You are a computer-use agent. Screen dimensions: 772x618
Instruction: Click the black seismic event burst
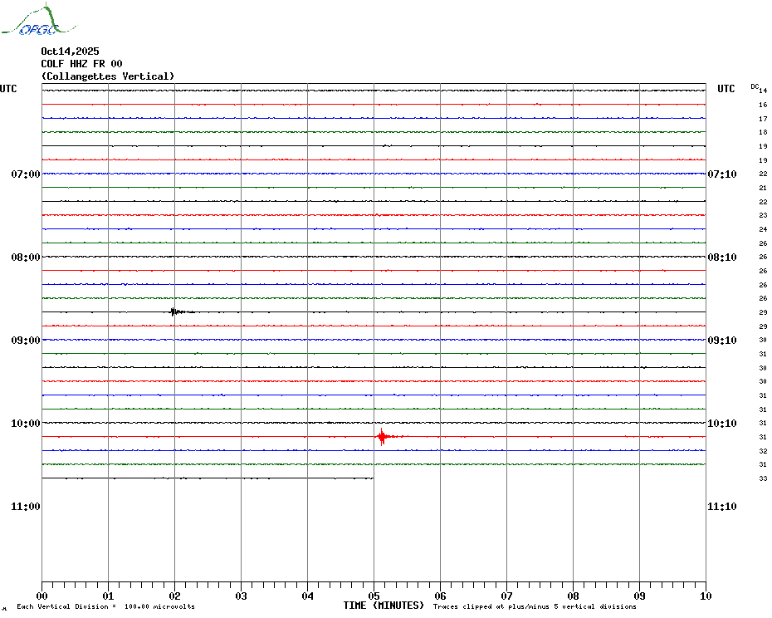[x=174, y=312]
